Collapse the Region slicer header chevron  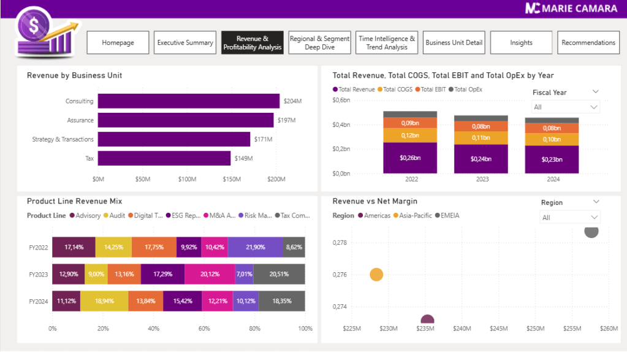point(595,202)
